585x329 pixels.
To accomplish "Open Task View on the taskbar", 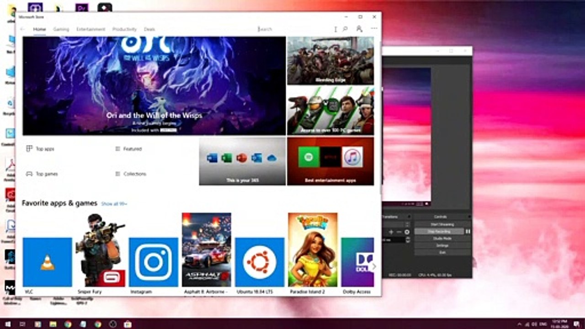I will [x=22, y=324].
